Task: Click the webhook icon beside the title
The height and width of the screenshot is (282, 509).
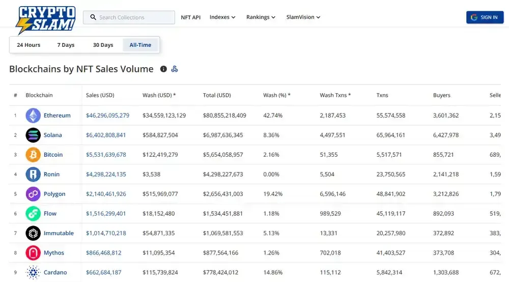Action: pos(175,69)
